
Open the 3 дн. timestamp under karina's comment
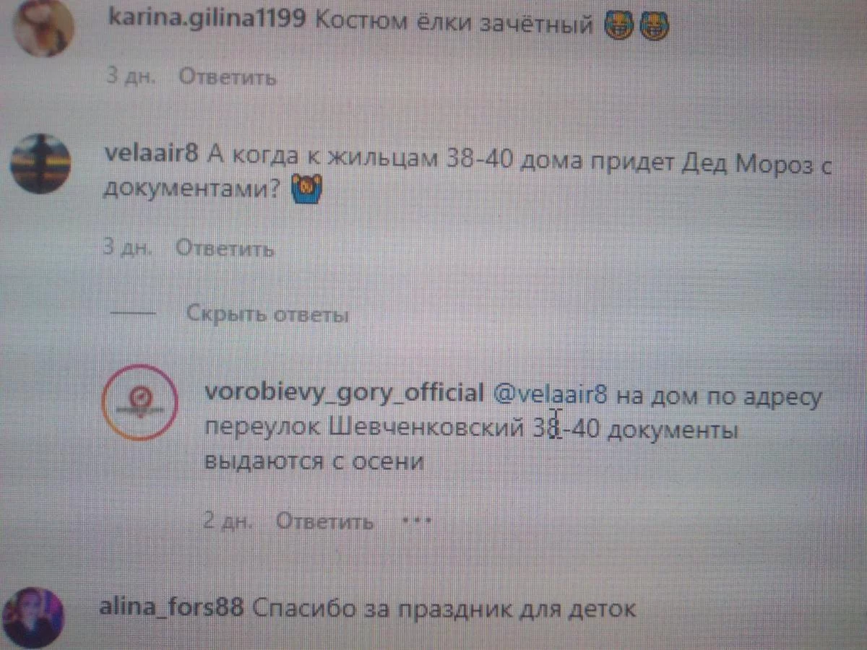(x=130, y=77)
